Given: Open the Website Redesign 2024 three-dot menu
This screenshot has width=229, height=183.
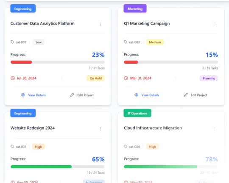Looking at the screenshot, I should click(x=101, y=129).
